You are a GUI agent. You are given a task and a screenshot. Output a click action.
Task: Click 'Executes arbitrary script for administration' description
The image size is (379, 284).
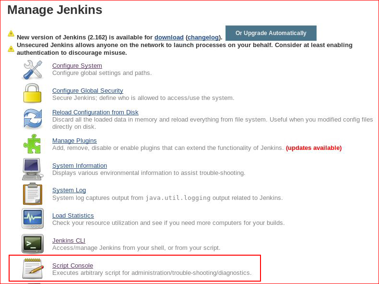click(x=152, y=273)
